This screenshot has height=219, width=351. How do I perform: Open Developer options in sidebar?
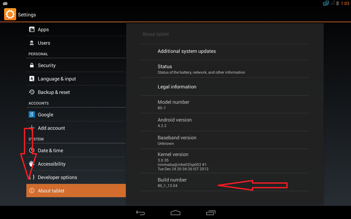pos(76,177)
